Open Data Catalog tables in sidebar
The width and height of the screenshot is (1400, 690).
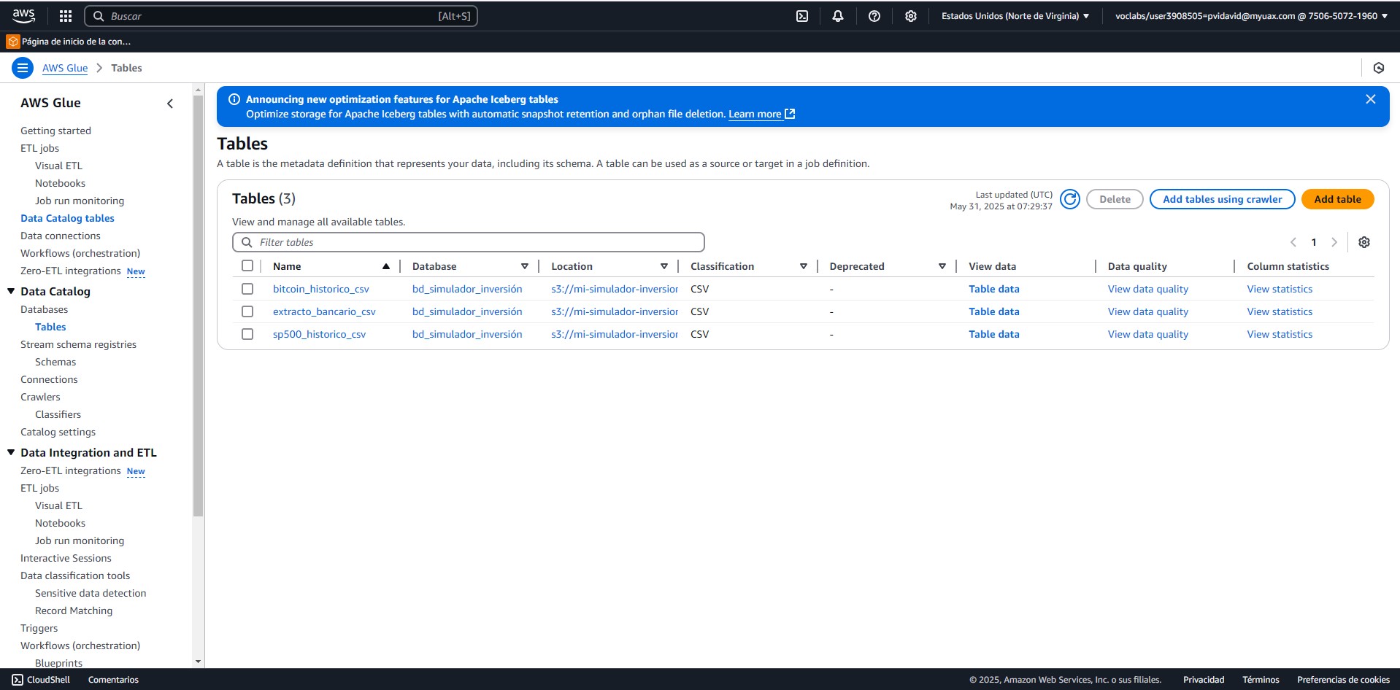[67, 218]
